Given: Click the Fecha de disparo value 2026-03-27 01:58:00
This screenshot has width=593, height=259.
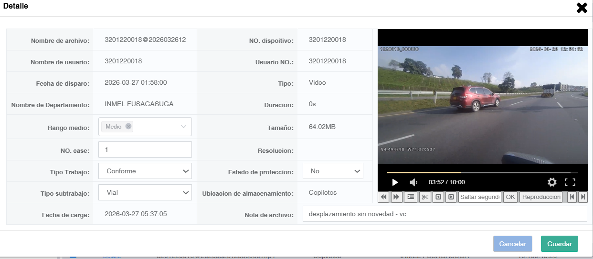Looking at the screenshot, I should (x=136, y=82).
